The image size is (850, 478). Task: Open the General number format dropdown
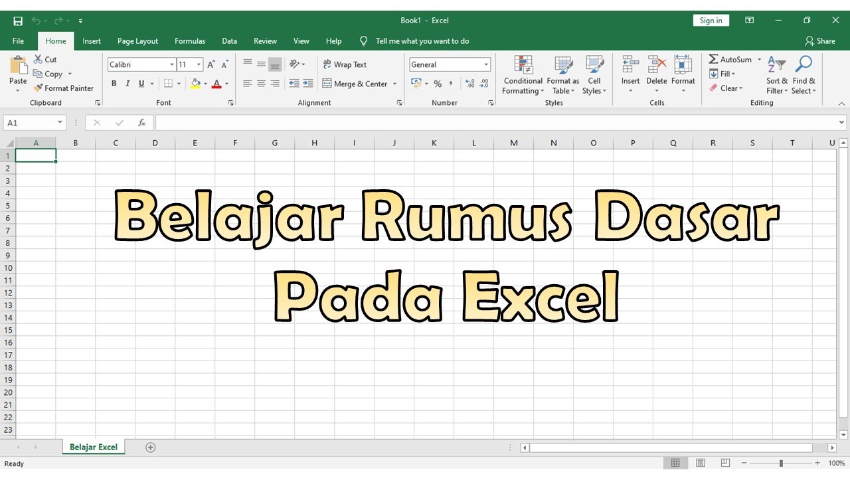point(486,64)
